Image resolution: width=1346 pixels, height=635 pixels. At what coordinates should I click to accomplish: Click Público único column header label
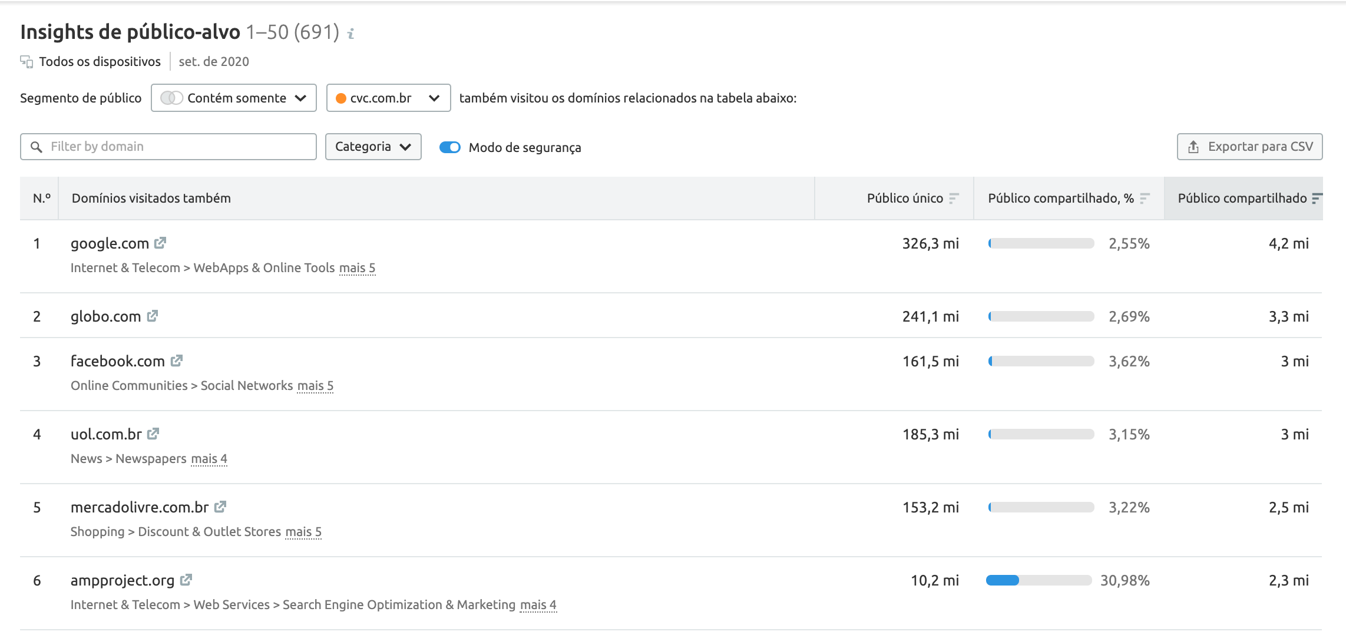(905, 199)
